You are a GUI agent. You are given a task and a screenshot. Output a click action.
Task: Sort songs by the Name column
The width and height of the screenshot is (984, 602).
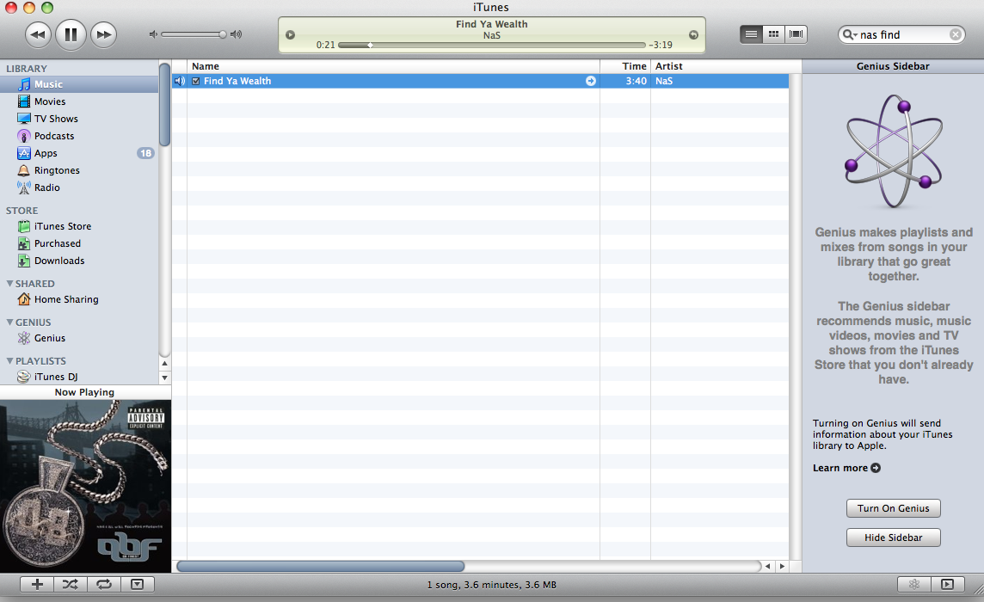click(x=393, y=66)
